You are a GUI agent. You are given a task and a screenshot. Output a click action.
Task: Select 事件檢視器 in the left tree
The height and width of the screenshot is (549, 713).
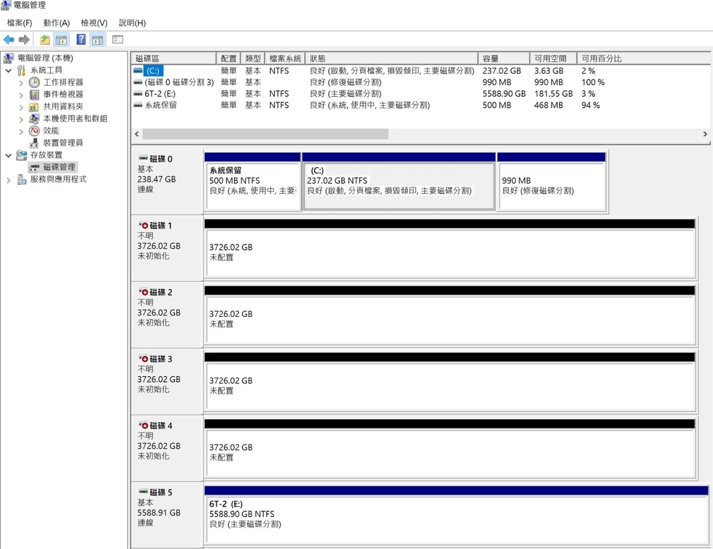[x=63, y=95]
